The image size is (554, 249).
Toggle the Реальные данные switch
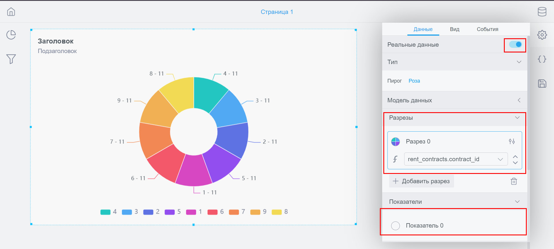pos(515,45)
